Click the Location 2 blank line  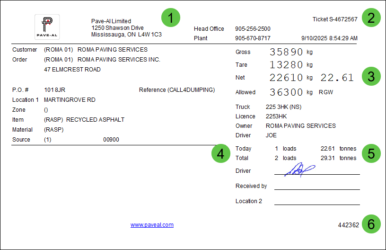coord(316,204)
